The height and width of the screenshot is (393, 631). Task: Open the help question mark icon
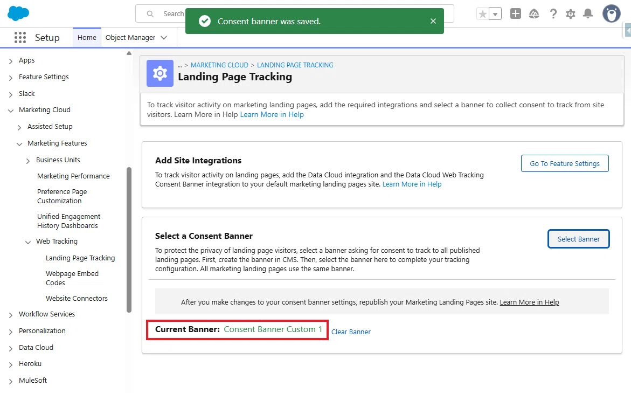click(553, 14)
